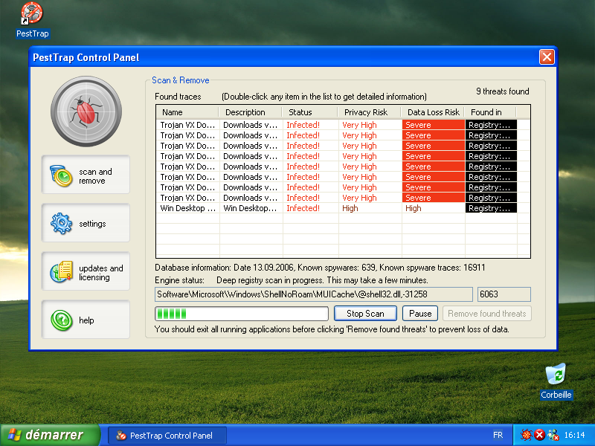
Task: Click the FR language indicator
Action: coord(498,435)
